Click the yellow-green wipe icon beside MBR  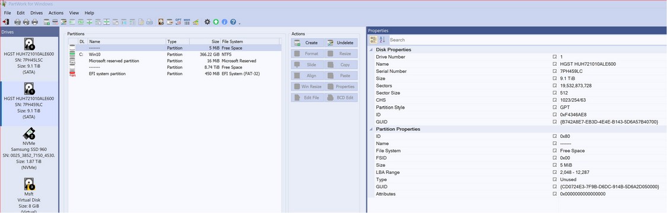pyautogui.click(x=196, y=22)
